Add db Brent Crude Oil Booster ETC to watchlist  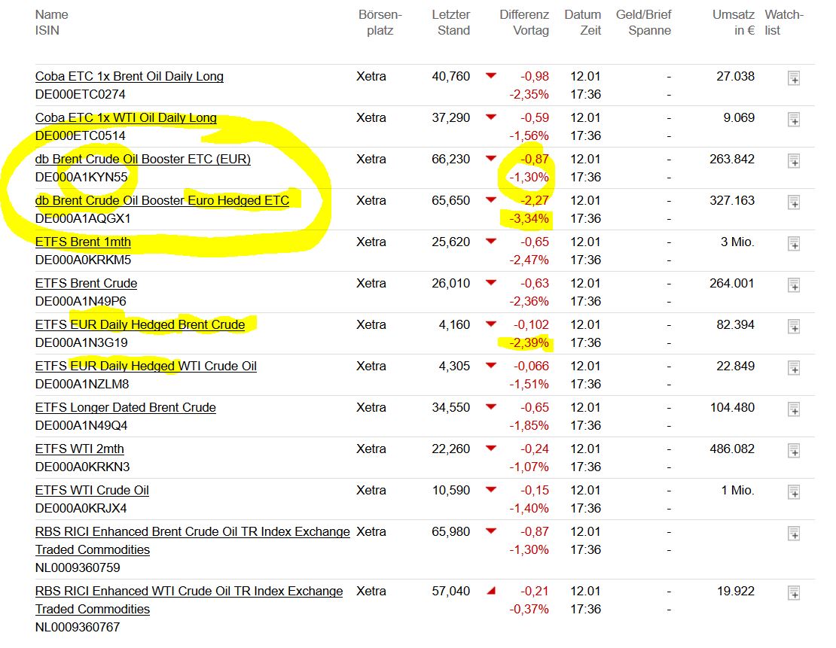click(x=793, y=160)
